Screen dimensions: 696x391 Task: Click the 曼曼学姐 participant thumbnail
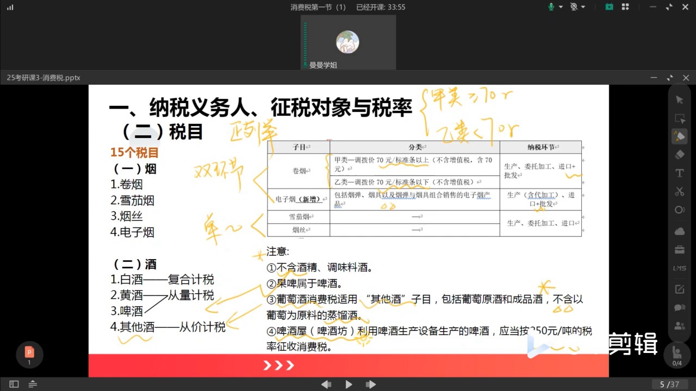tap(348, 42)
